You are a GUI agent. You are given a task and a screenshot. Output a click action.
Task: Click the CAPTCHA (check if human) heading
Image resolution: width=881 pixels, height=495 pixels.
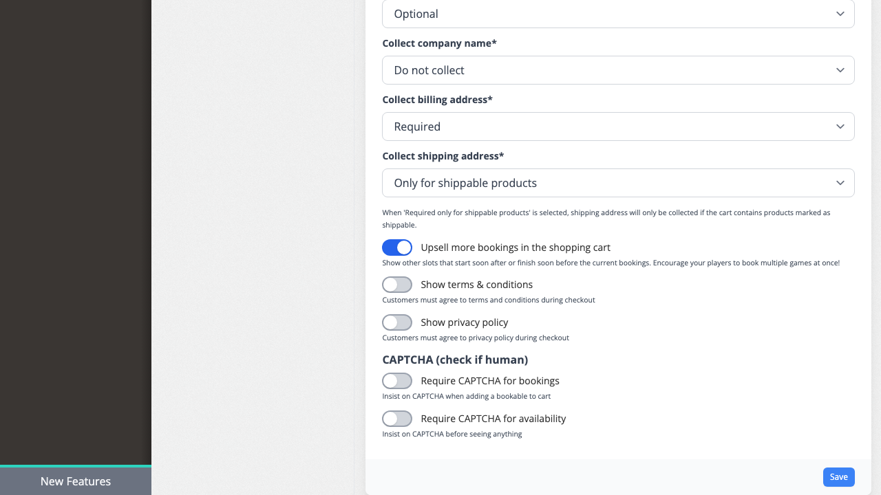(x=456, y=360)
